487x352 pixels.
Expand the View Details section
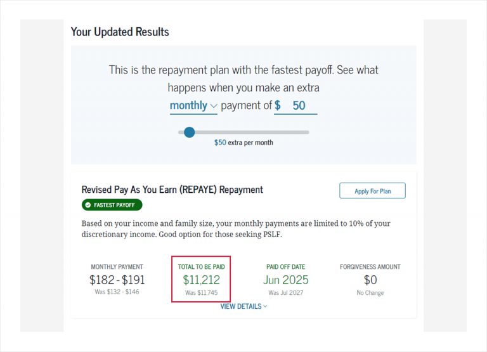click(x=243, y=306)
